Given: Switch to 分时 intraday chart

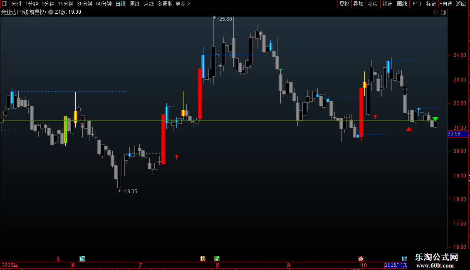Looking at the screenshot, I should [17, 4].
